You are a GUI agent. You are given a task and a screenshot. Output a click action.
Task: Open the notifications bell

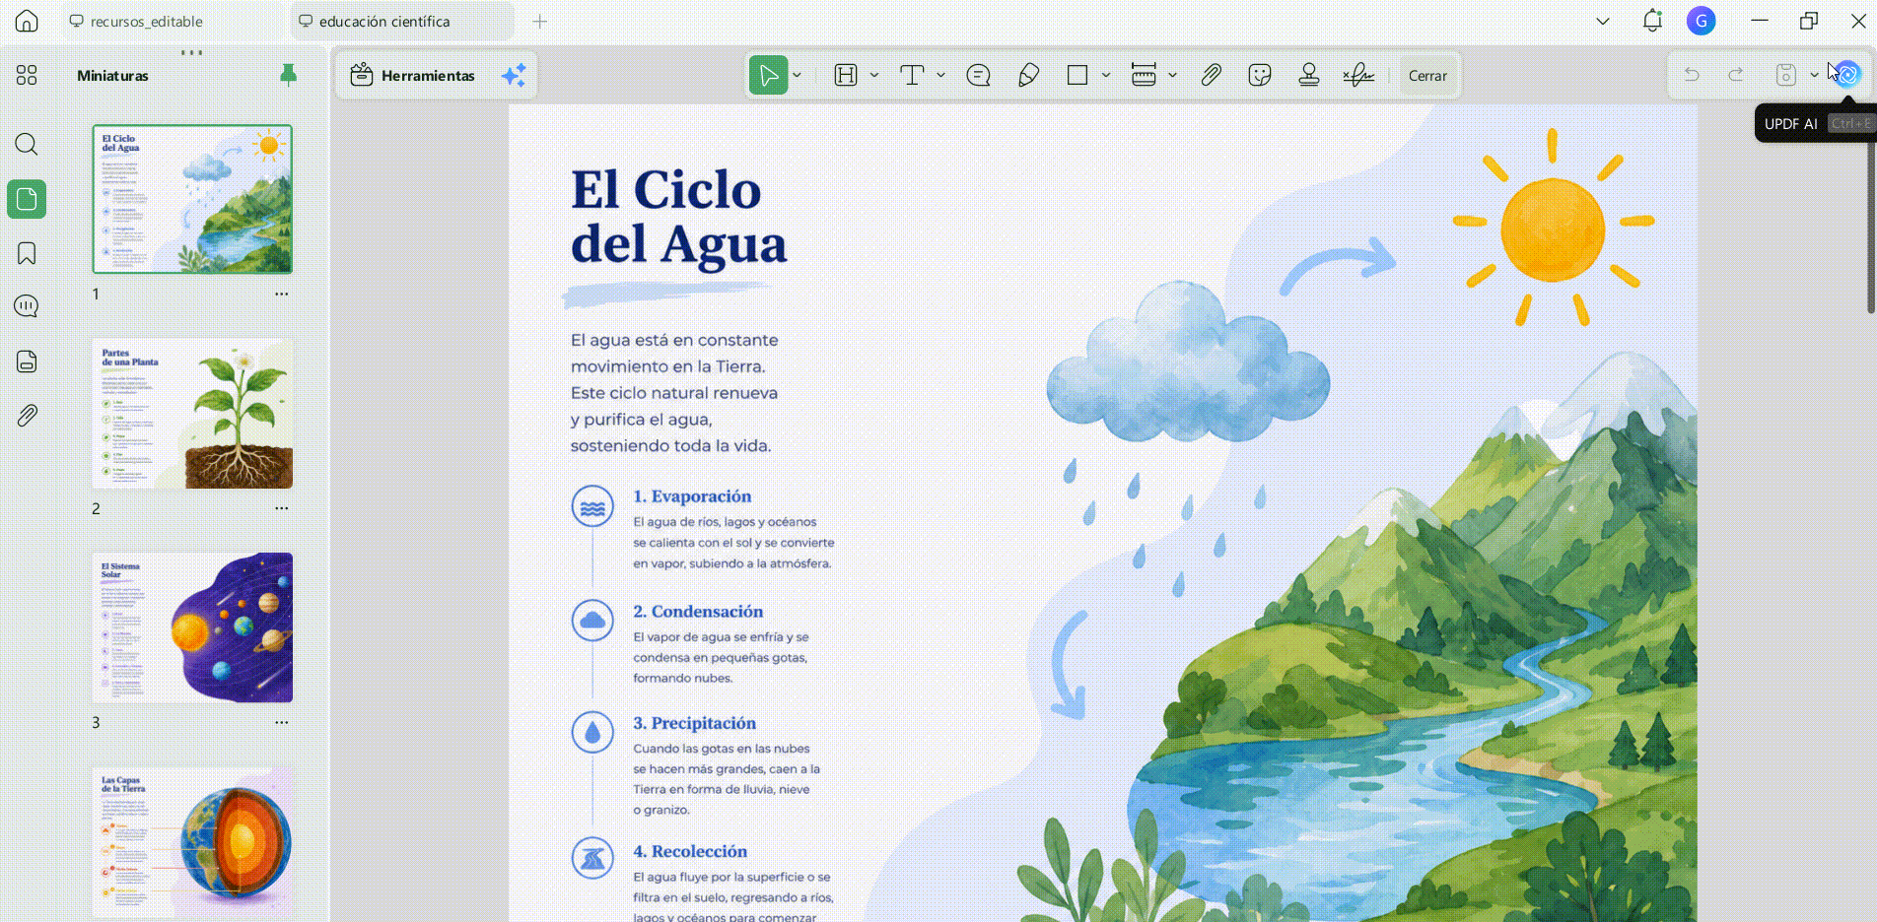pos(1652,21)
